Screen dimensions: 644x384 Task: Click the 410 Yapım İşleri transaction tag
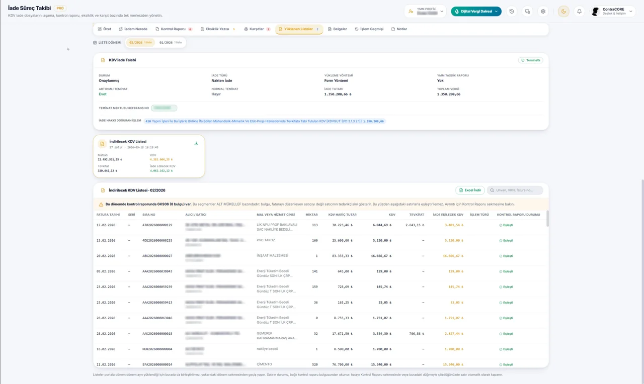coord(265,121)
